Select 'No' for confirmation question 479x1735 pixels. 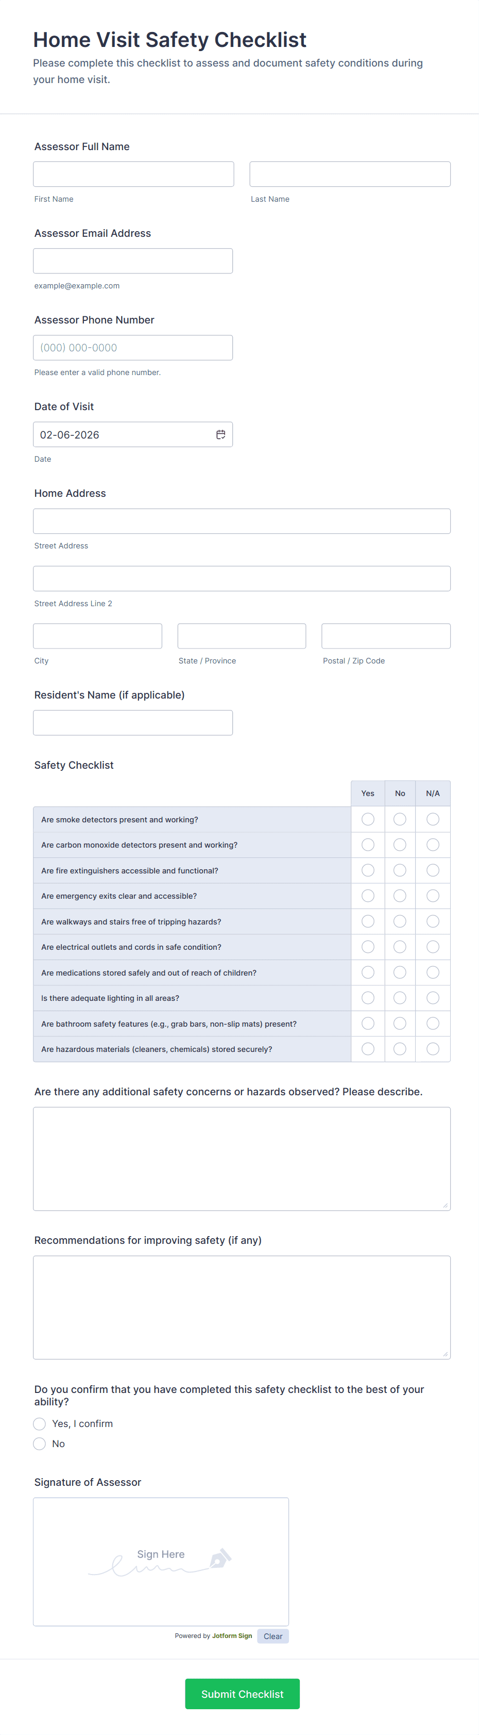40,1444
